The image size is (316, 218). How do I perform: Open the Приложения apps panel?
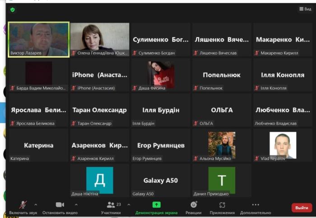click(x=222, y=207)
